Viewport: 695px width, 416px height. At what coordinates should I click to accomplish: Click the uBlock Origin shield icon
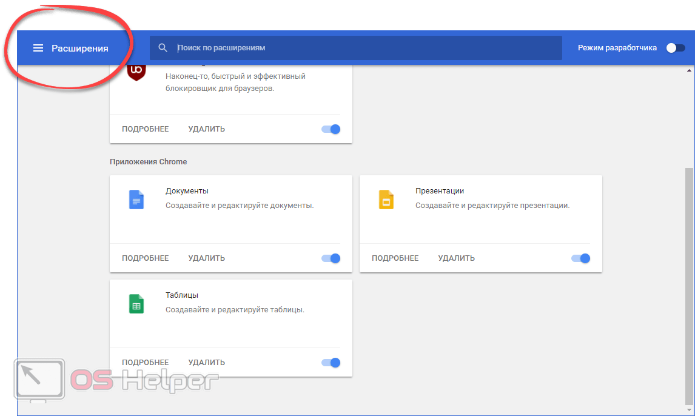136,72
